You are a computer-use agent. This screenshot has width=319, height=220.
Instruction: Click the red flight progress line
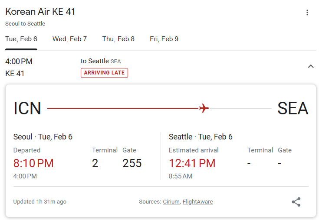tap(123, 108)
